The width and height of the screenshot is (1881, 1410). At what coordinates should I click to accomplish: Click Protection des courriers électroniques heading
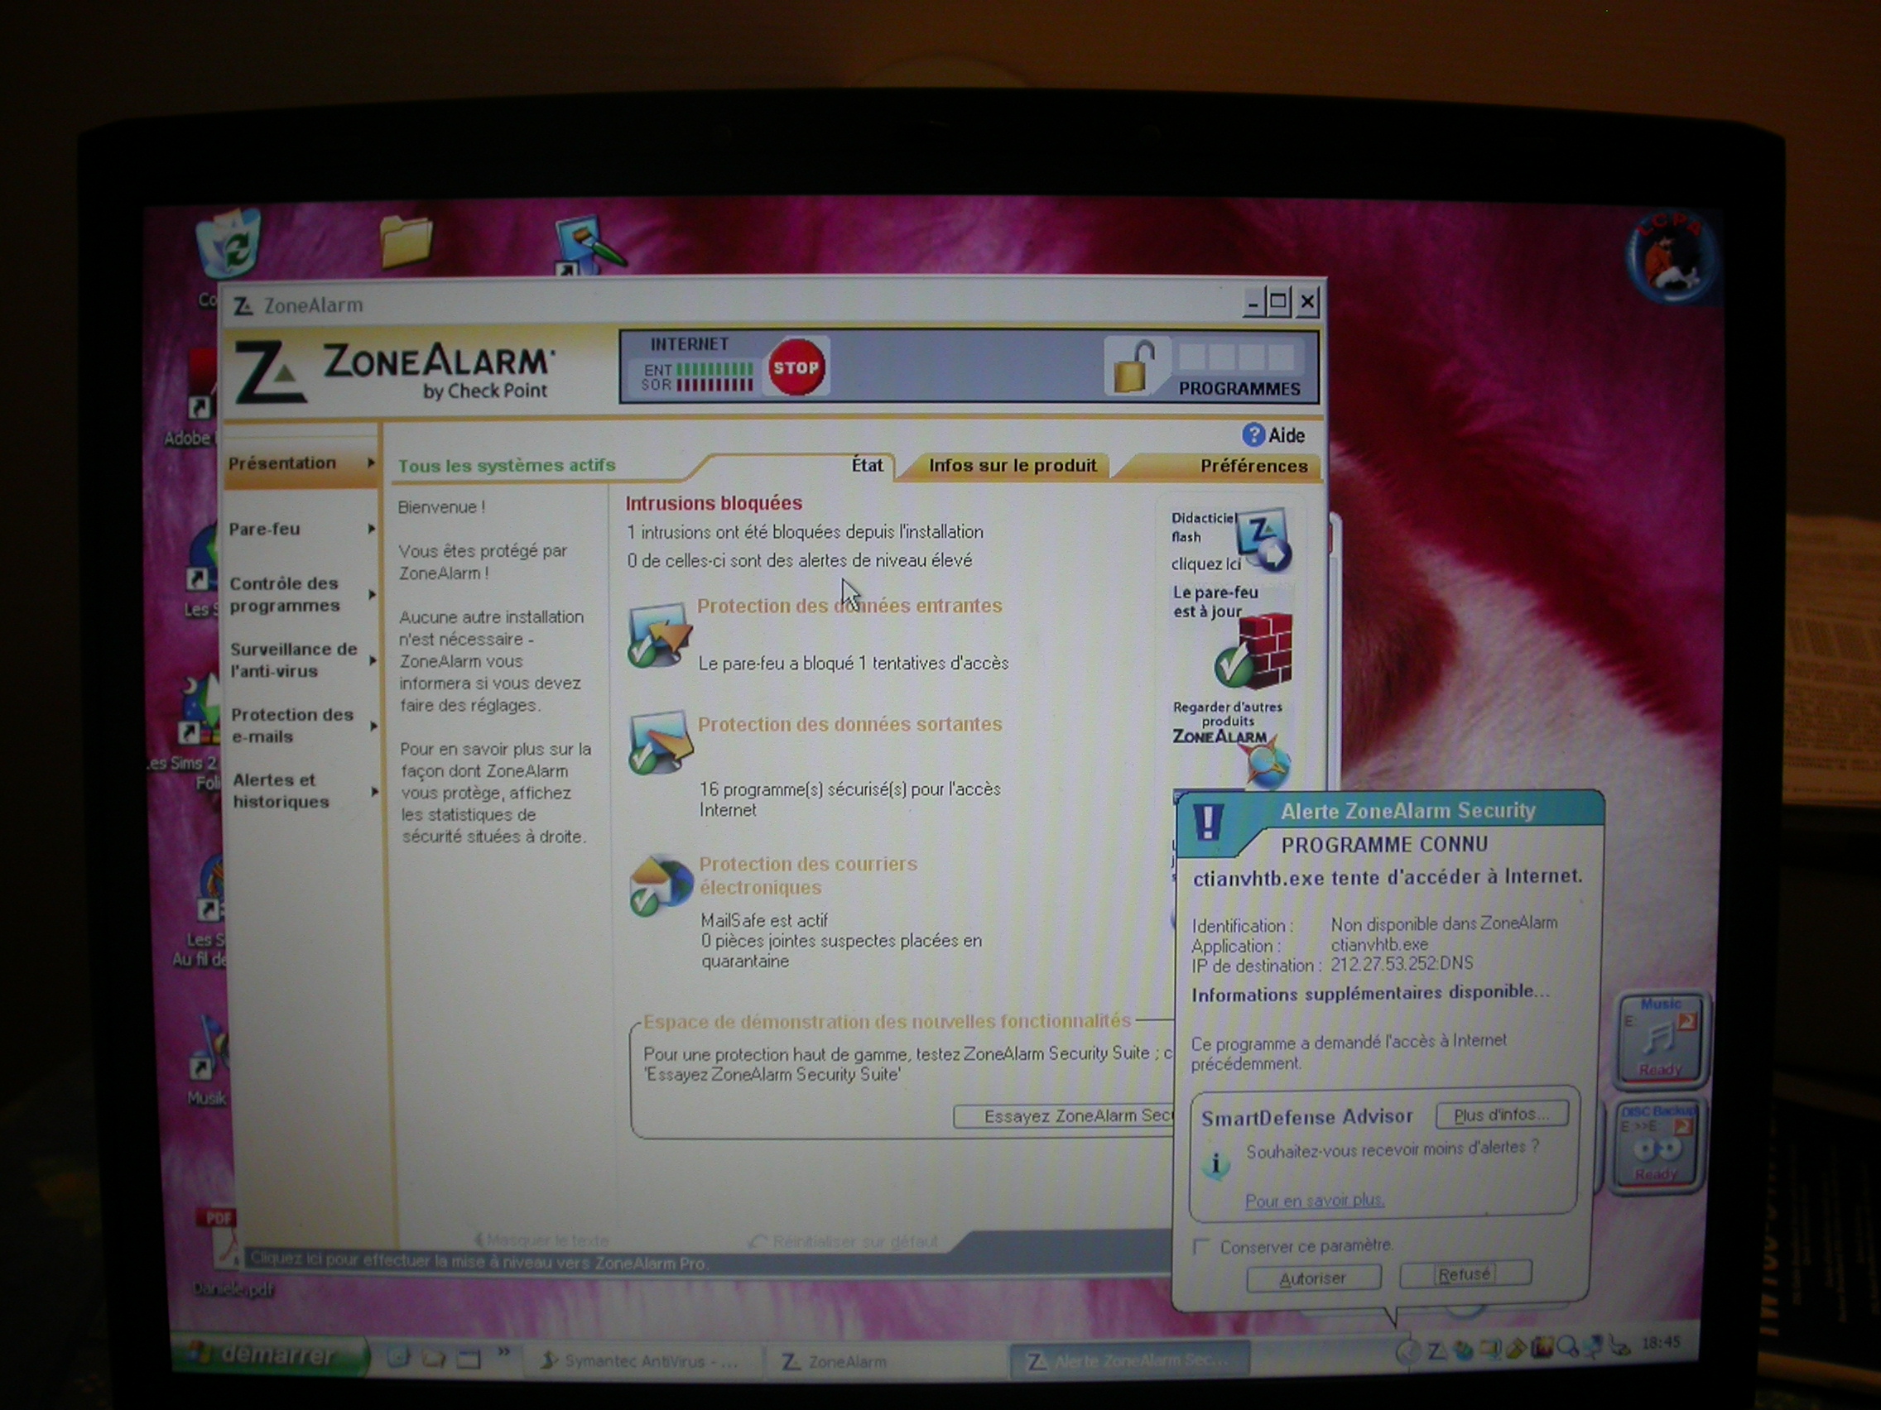[x=808, y=875]
